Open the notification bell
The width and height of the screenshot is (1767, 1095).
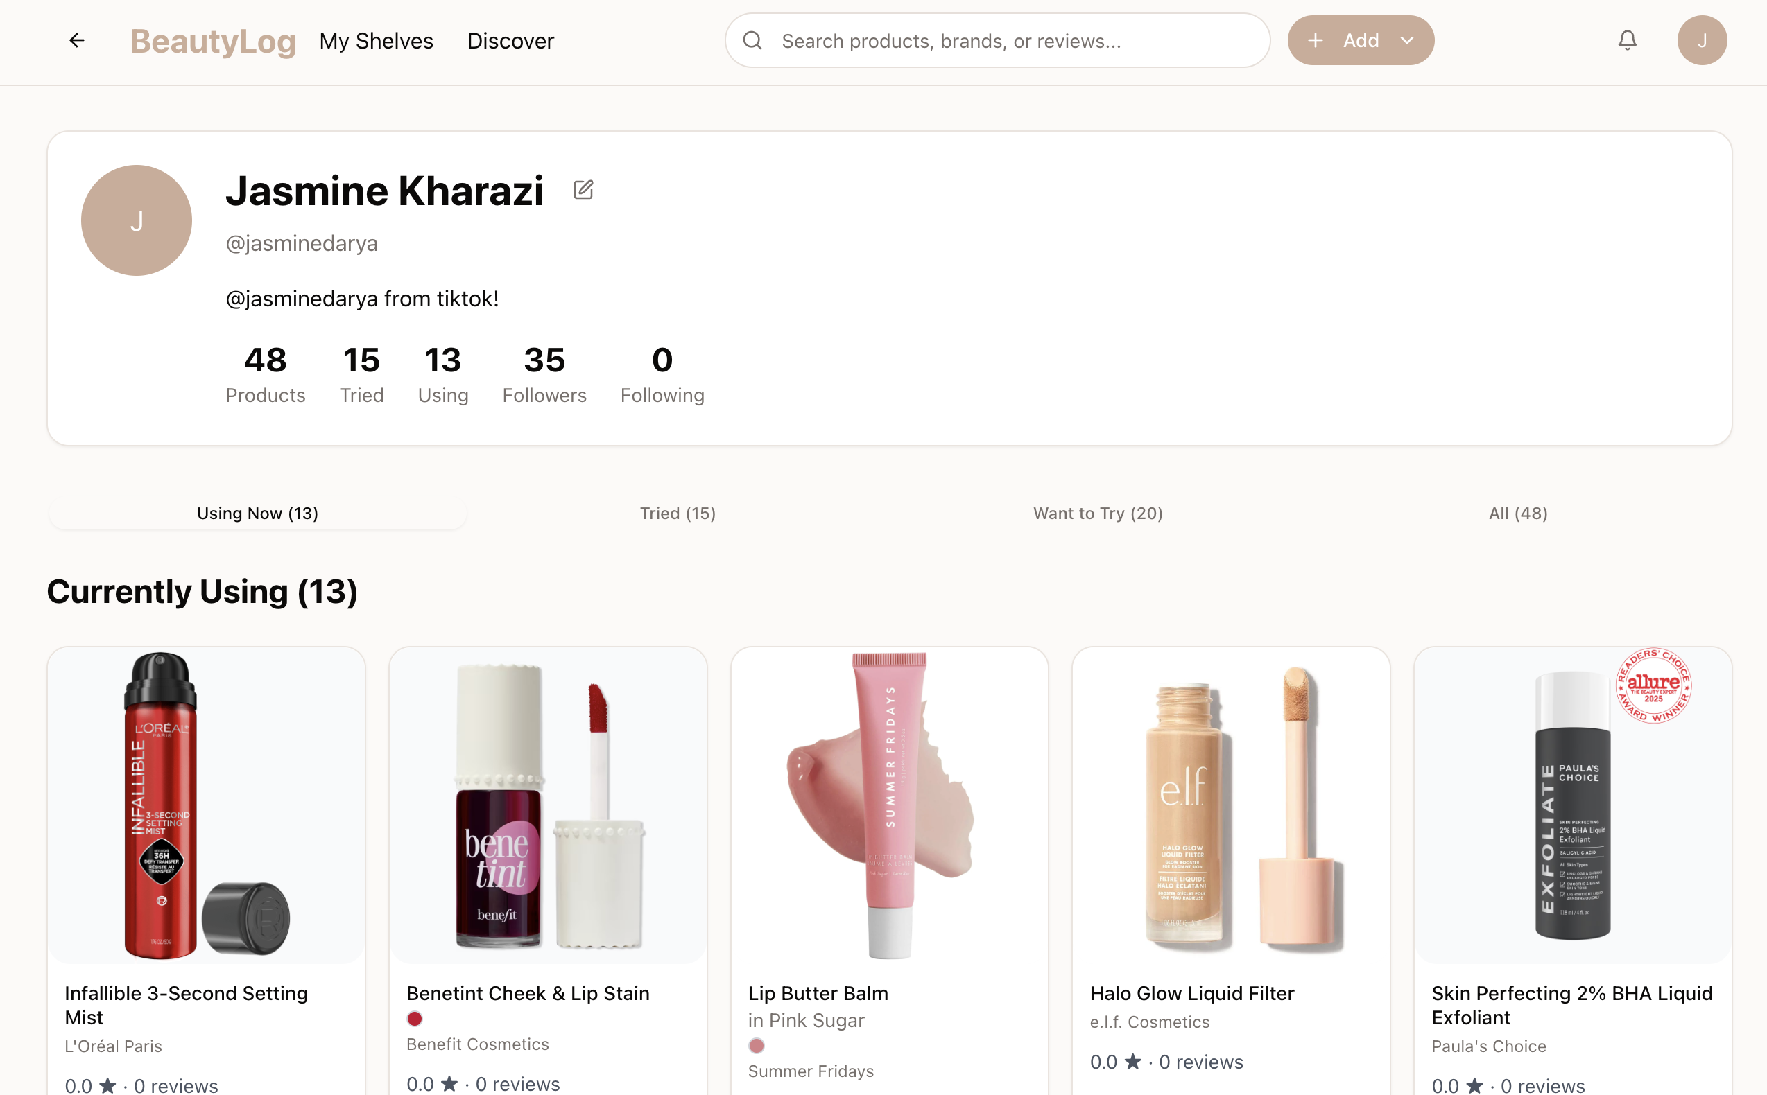pos(1626,40)
